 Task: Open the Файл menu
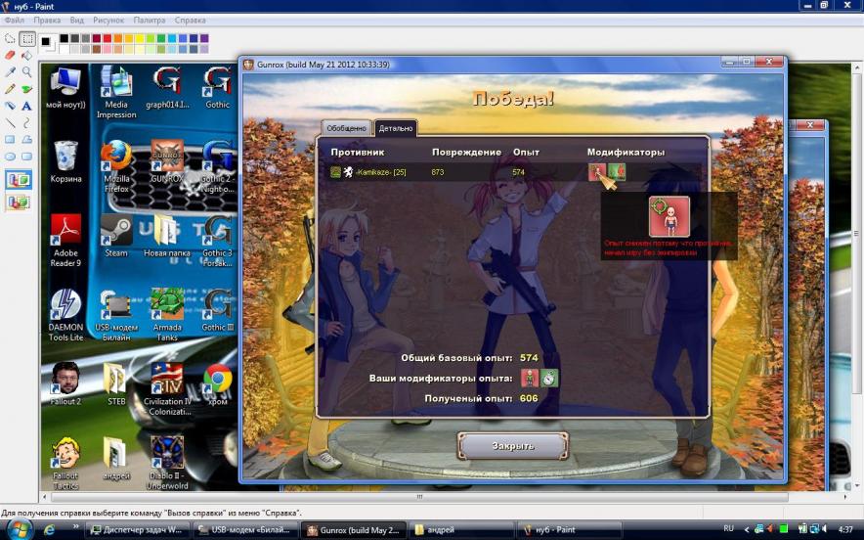point(14,20)
